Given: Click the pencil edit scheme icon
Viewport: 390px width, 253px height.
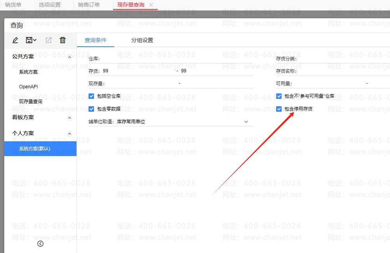Looking at the screenshot, I should tap(15, 40).
